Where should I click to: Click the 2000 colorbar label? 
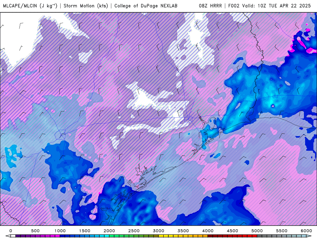pos(109,231)
